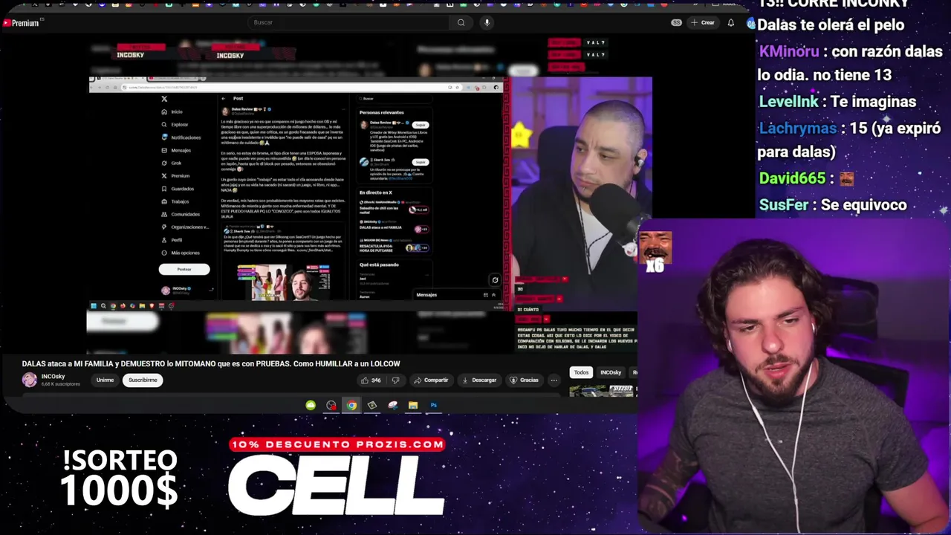This screenshot has width=951, height=535.
Task: Like the video showing 346 likes
Action: tap(371, 380)
